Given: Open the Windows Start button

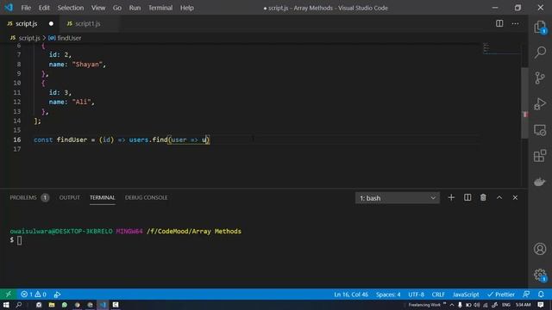Looking at the screenshot, I should click(x=6, y=305).
